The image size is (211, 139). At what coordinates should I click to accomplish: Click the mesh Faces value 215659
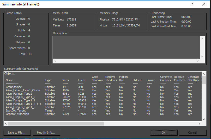click(71, 25)
